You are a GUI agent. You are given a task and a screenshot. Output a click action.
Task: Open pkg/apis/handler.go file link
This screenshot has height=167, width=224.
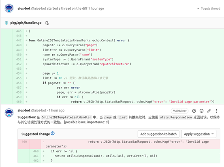(x=26, y=23)
